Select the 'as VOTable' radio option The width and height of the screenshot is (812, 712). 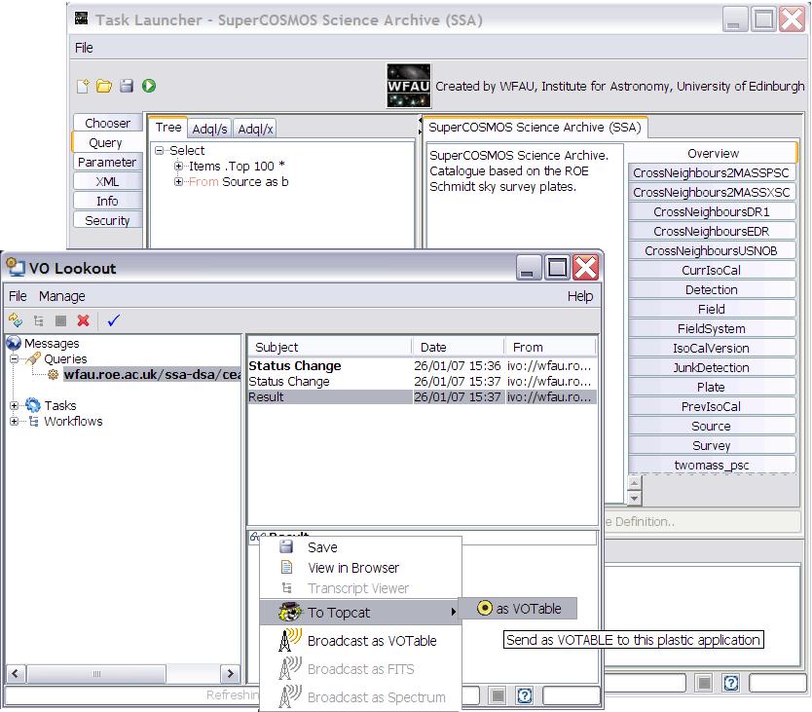485,609
